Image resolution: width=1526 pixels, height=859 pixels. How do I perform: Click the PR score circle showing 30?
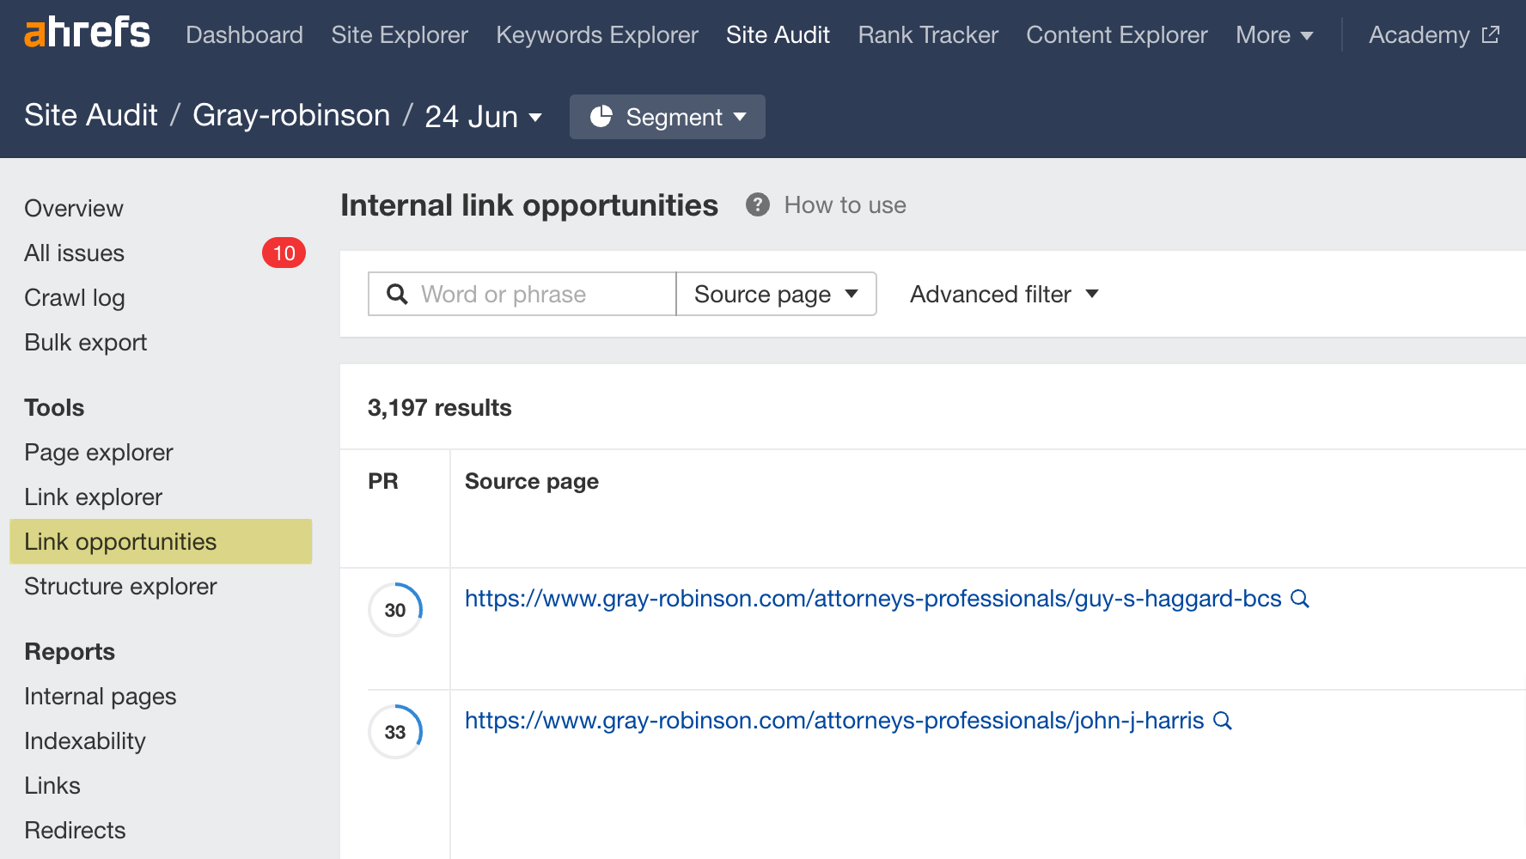click(394, 610)
